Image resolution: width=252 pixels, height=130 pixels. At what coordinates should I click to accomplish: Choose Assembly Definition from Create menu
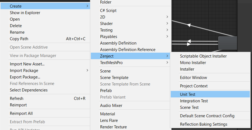(118, 43)
